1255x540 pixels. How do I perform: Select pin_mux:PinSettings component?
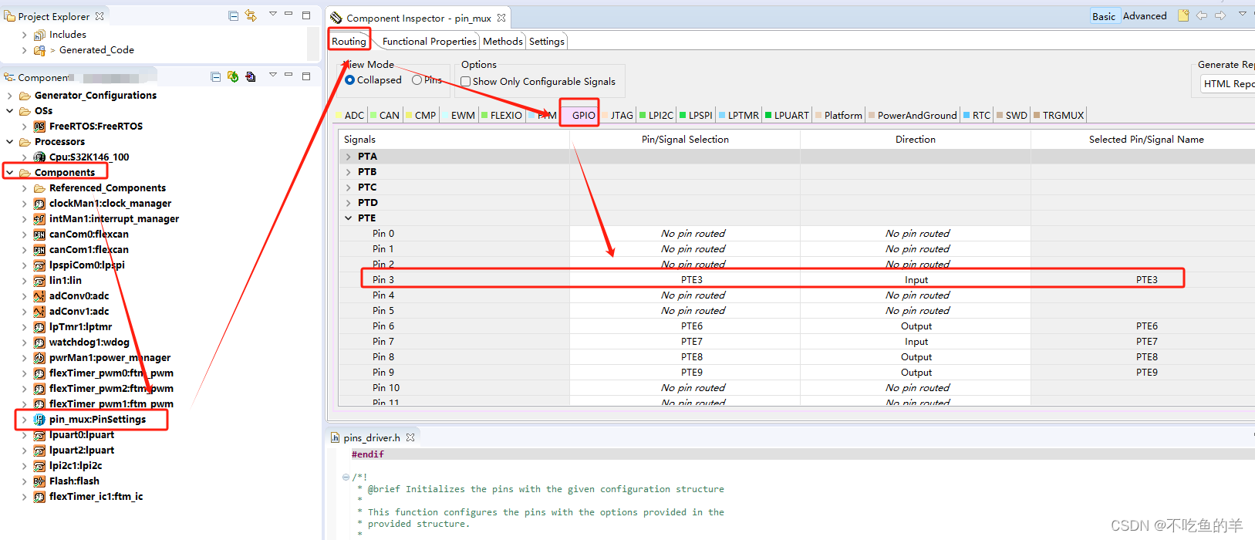click(x=97, y=419)
